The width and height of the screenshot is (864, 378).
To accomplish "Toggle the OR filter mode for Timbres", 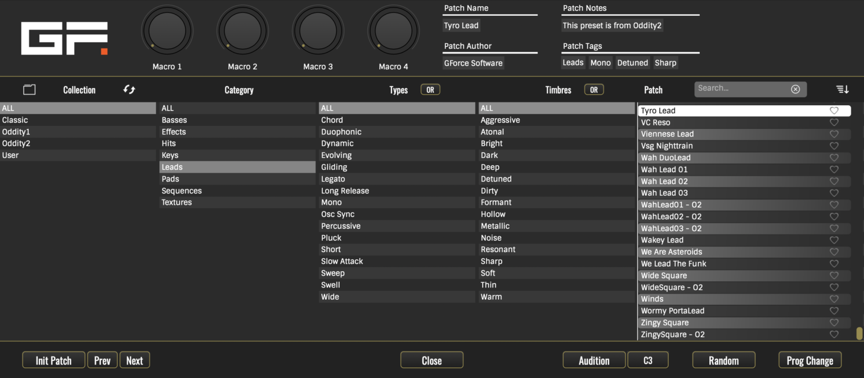I will [x=593, y=89].
